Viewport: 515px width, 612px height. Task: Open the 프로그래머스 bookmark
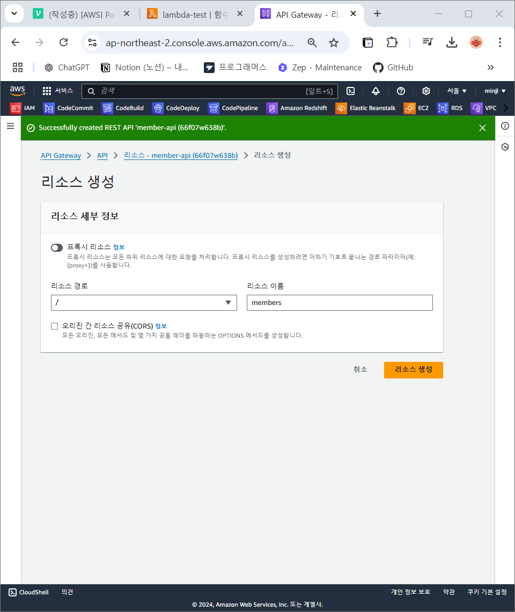coord(236,68)
